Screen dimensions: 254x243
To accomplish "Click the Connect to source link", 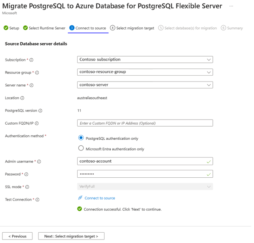I will [99, 198].
